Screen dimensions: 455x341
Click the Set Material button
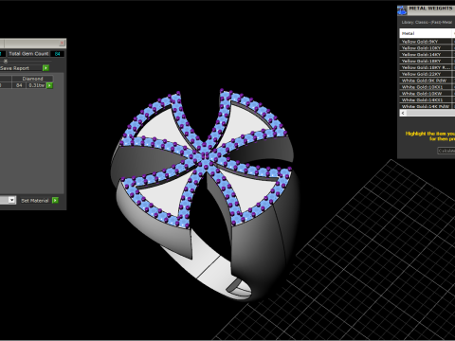pos(35,201)
